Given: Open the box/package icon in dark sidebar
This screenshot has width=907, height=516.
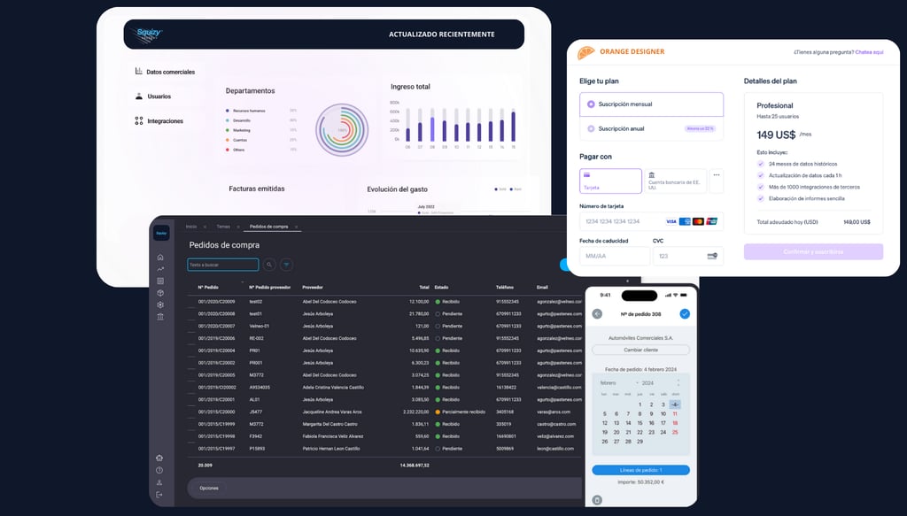Looking at the screenshot, I should coord(160,293).
